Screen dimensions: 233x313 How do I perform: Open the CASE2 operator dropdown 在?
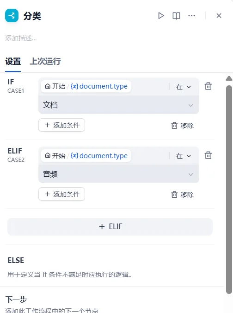click(x=183, y=156)
